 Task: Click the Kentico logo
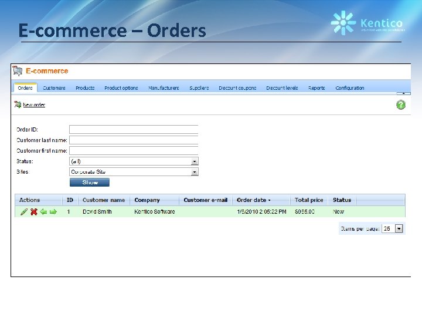[x=368, y=23]
